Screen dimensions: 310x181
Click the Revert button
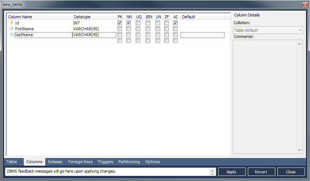(x=261, y=172)
